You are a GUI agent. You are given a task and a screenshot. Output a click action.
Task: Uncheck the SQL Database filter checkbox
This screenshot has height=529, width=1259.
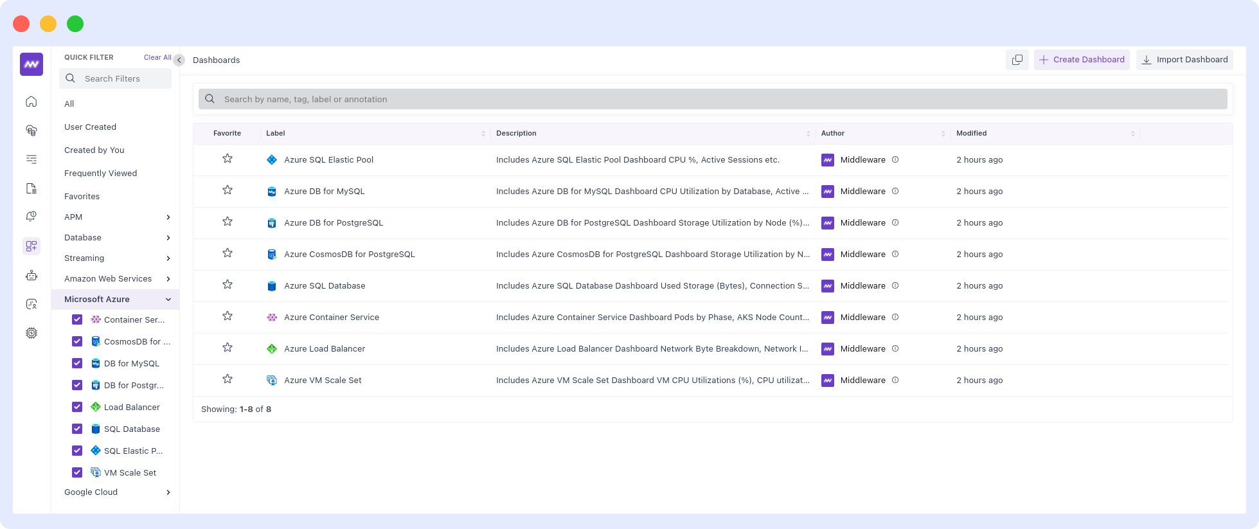77,429
